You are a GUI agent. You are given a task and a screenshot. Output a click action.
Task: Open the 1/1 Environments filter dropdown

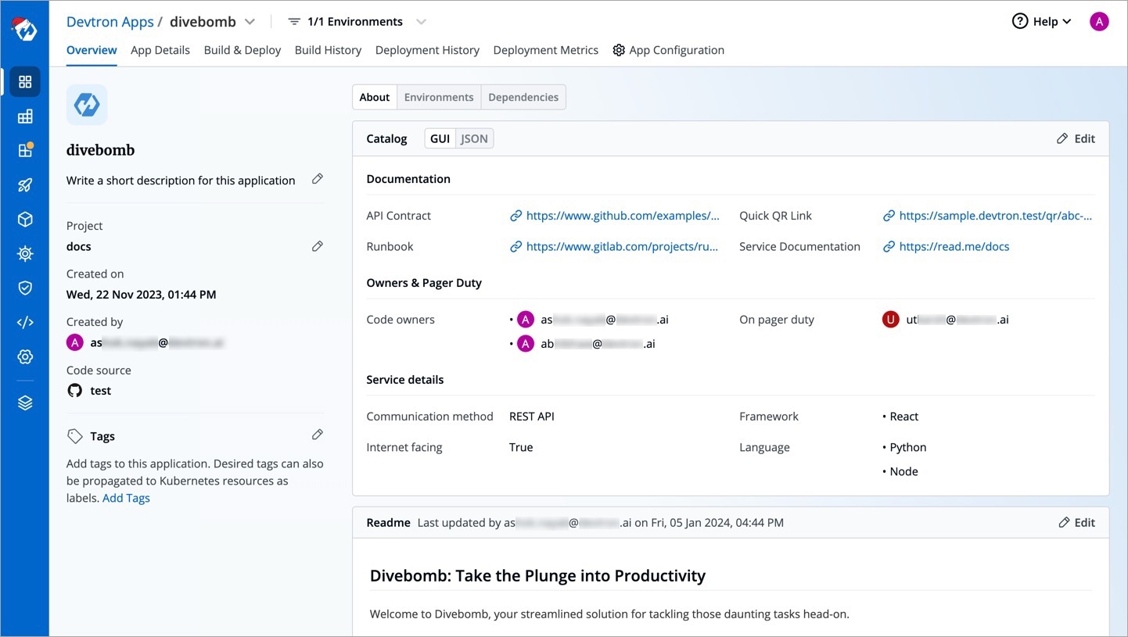357,22
